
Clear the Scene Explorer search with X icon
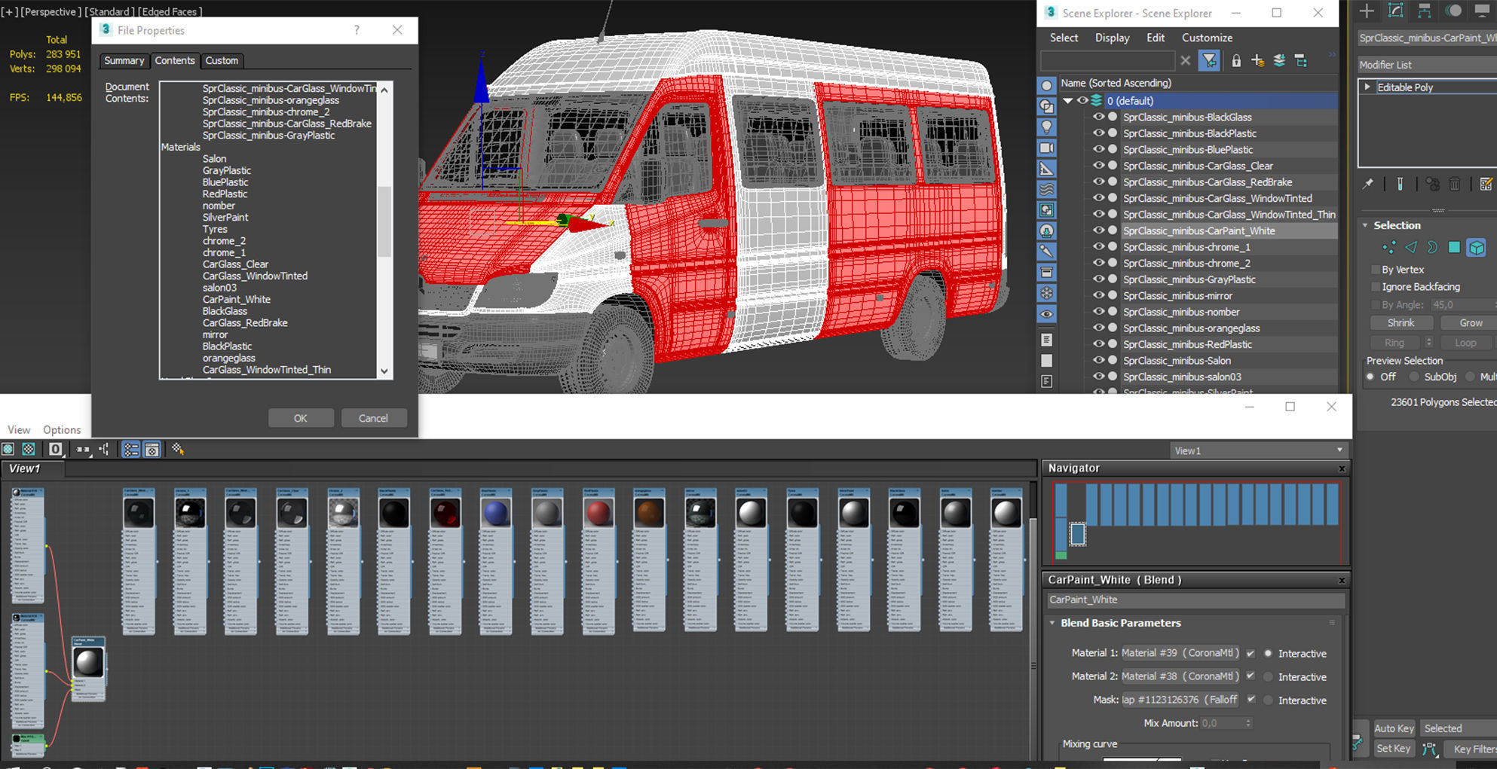click(x=1186, y=60)
